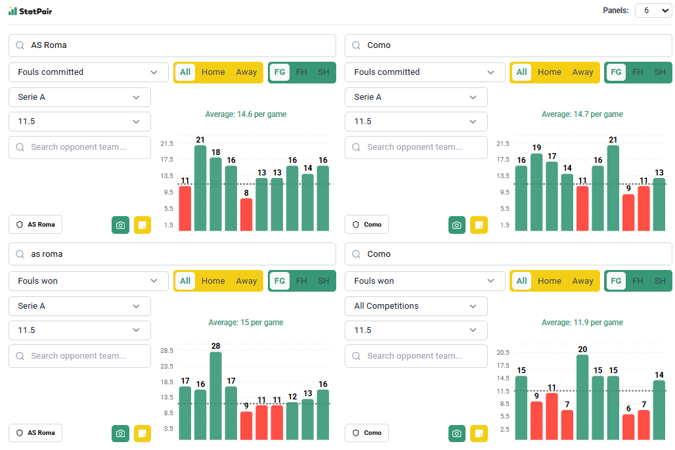Image resolution: width=675 pixels, height=450 pixels.
Task: Click opponent team search field in Como fouls committed panel
Action: pyautogui.click(x=416, y=147)
